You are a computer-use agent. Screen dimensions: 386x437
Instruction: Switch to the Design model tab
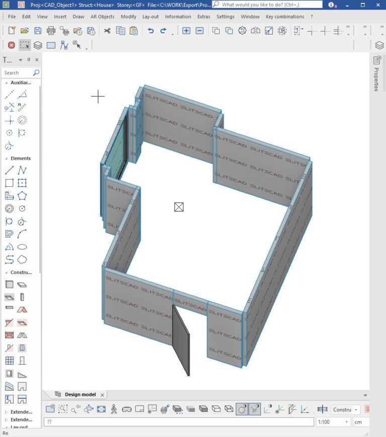pos(80,394)
